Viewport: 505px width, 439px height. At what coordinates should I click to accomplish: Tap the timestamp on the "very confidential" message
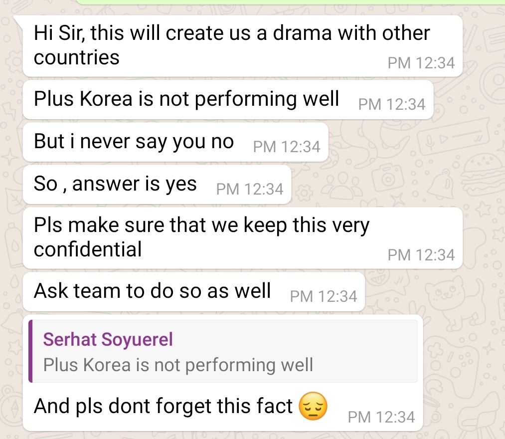coord(421,255)
